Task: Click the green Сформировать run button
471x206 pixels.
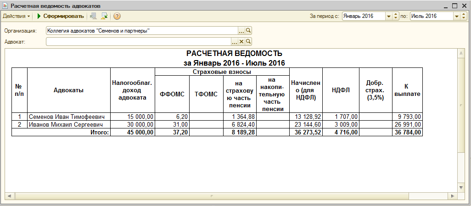Action: pos(60,16)
